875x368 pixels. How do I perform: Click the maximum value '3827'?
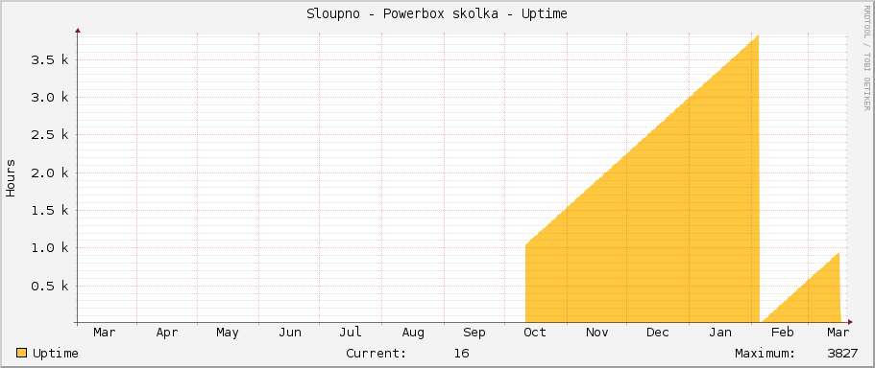click(x=842, y=354)
